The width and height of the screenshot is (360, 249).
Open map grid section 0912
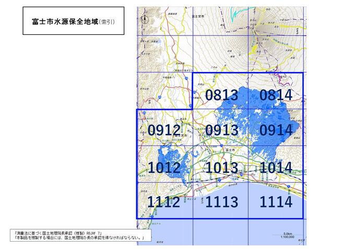[165, 128]
